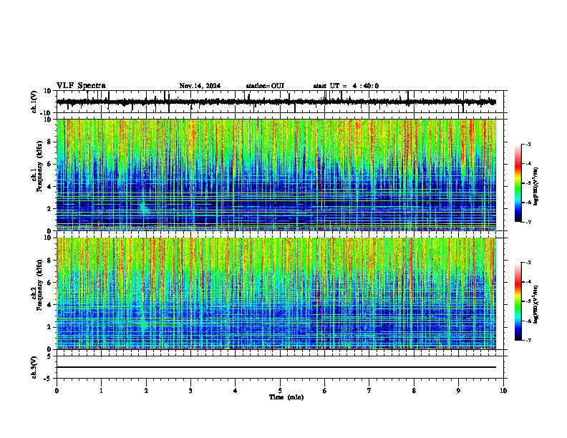This screenshot has width=567, height=438.
Task: Click the ch.1 spectrogram plot area
Action: click(x=276, y=175)
